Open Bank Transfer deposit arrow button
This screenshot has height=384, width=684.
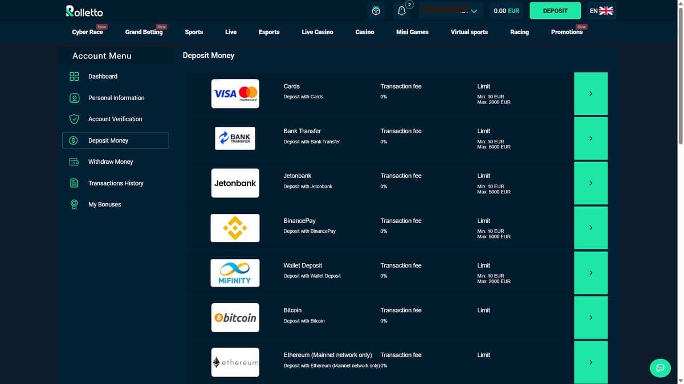[591, 138]
